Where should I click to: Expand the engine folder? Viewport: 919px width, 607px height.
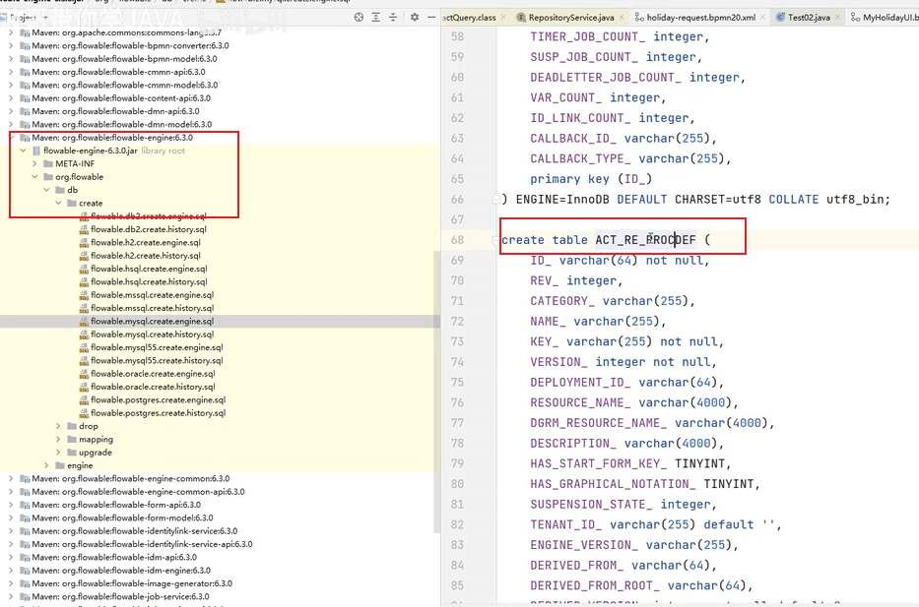tap(46, 465)
